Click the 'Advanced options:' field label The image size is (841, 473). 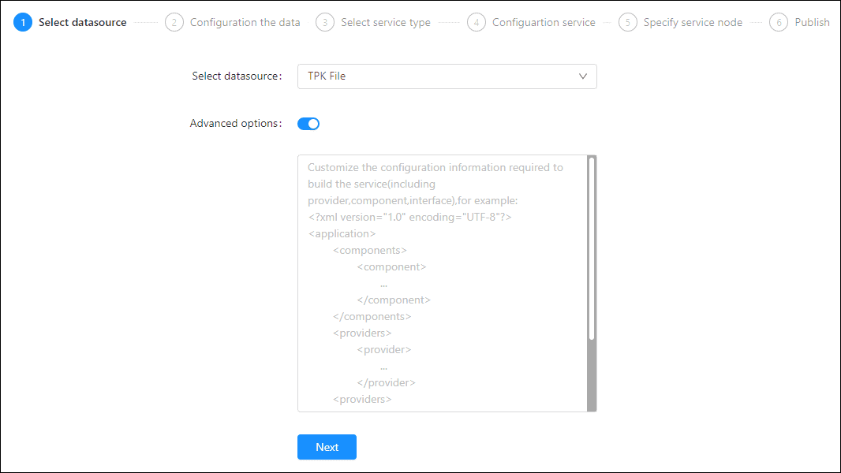pyautogui.click(x=236, y=124)
